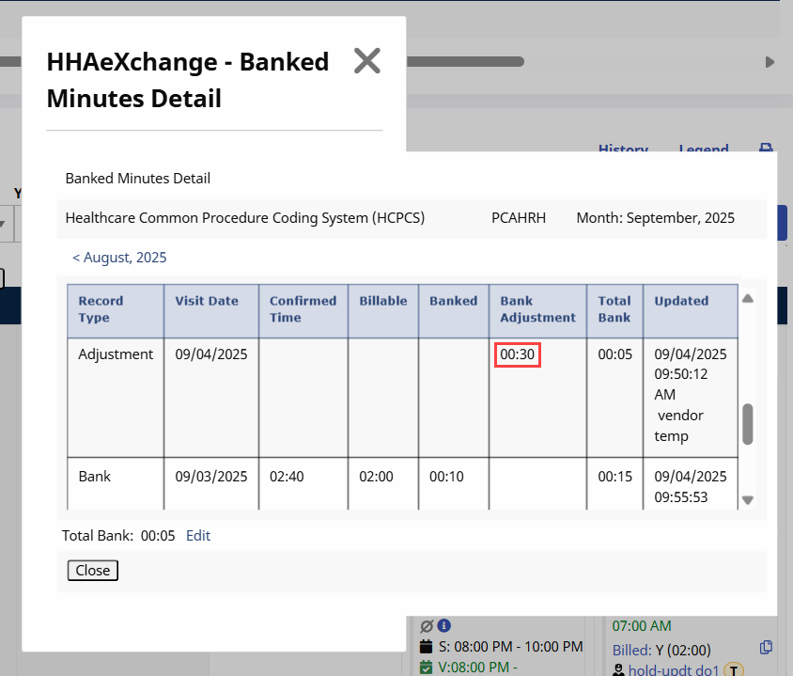Image resolution: width=793 pixels, height=676 pixels.
Task: Open the Edit link next to Total Bank
Action: pyautogui.click(x=198, y=536)
